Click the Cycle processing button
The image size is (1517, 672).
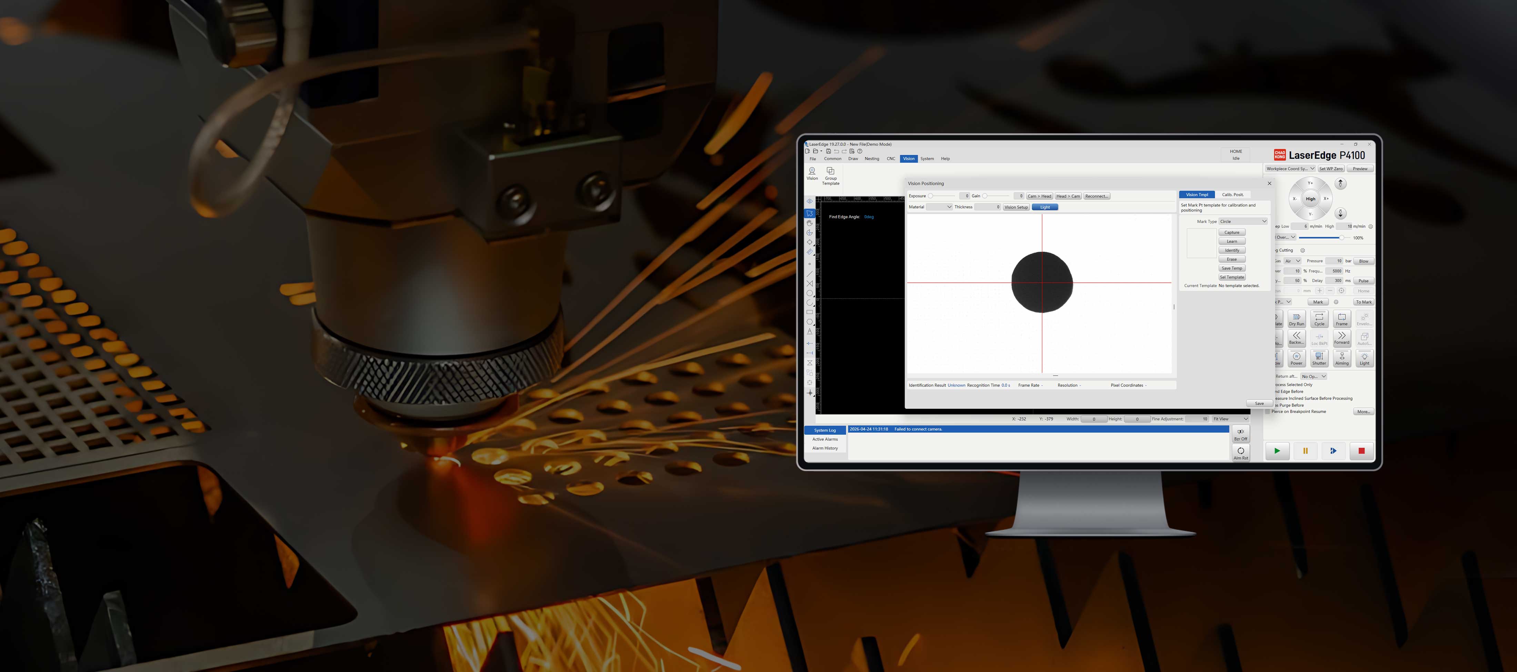click(x=1319, y=319)
